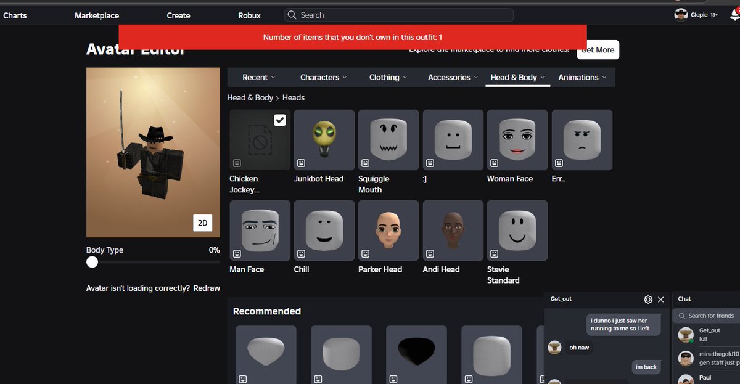Click the Heads breadcrumb text
The height and width of the screenshot is (384, 740).
[294, 97]
